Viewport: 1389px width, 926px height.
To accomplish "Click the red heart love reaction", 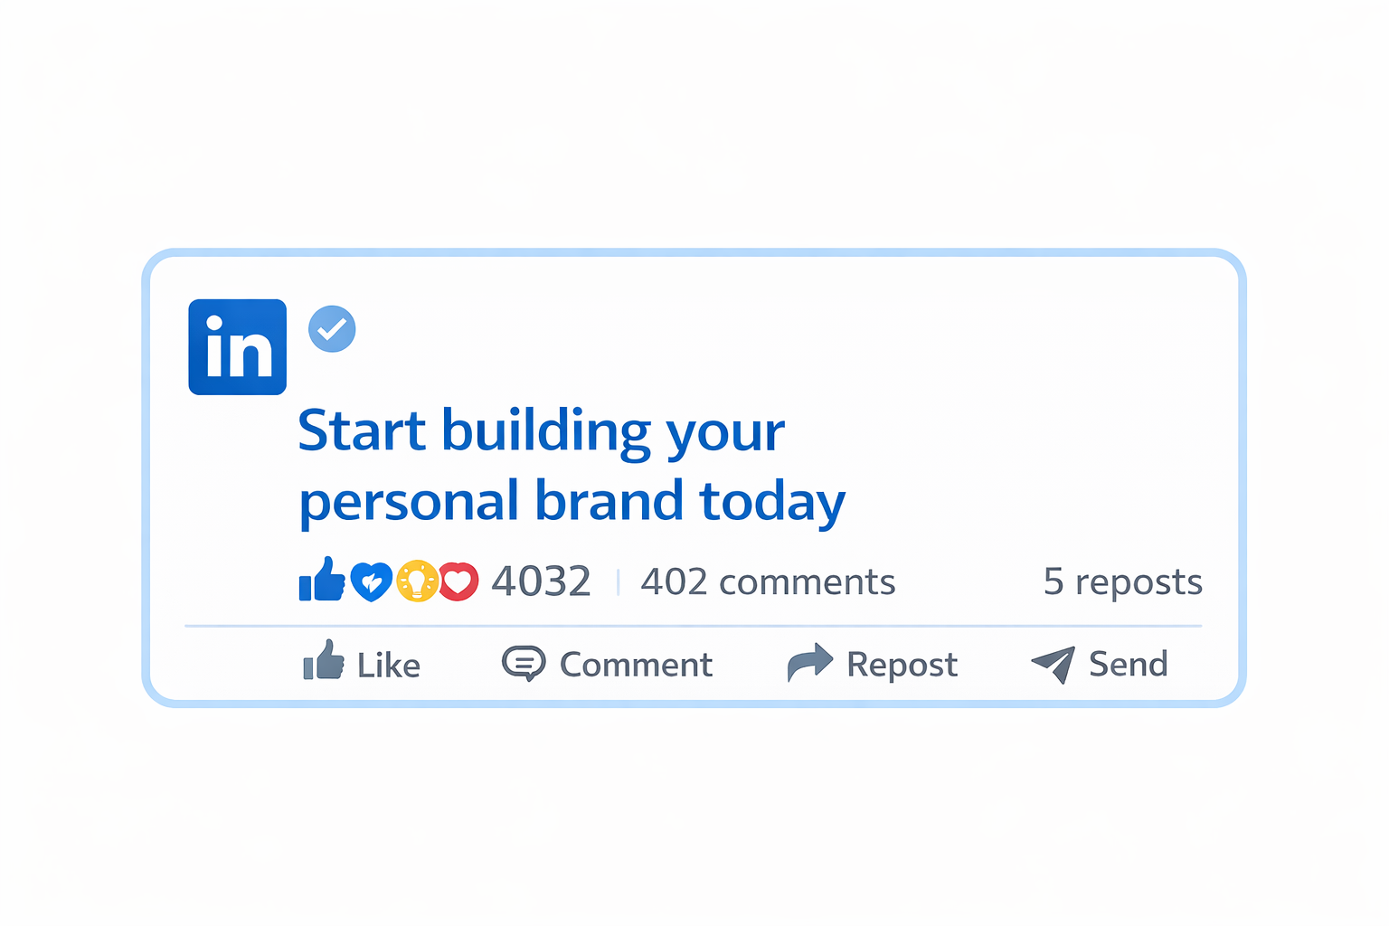I will (458, 581).
